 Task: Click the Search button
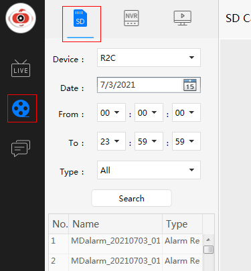click(x=131, y=198)
